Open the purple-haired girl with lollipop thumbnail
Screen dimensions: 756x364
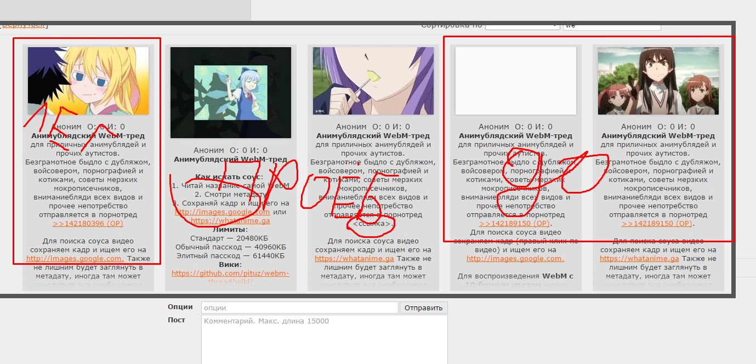point(373,81)
